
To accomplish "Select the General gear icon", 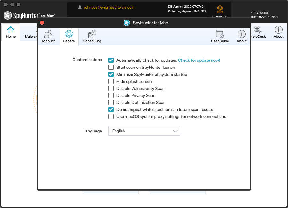I will [69, 34].
